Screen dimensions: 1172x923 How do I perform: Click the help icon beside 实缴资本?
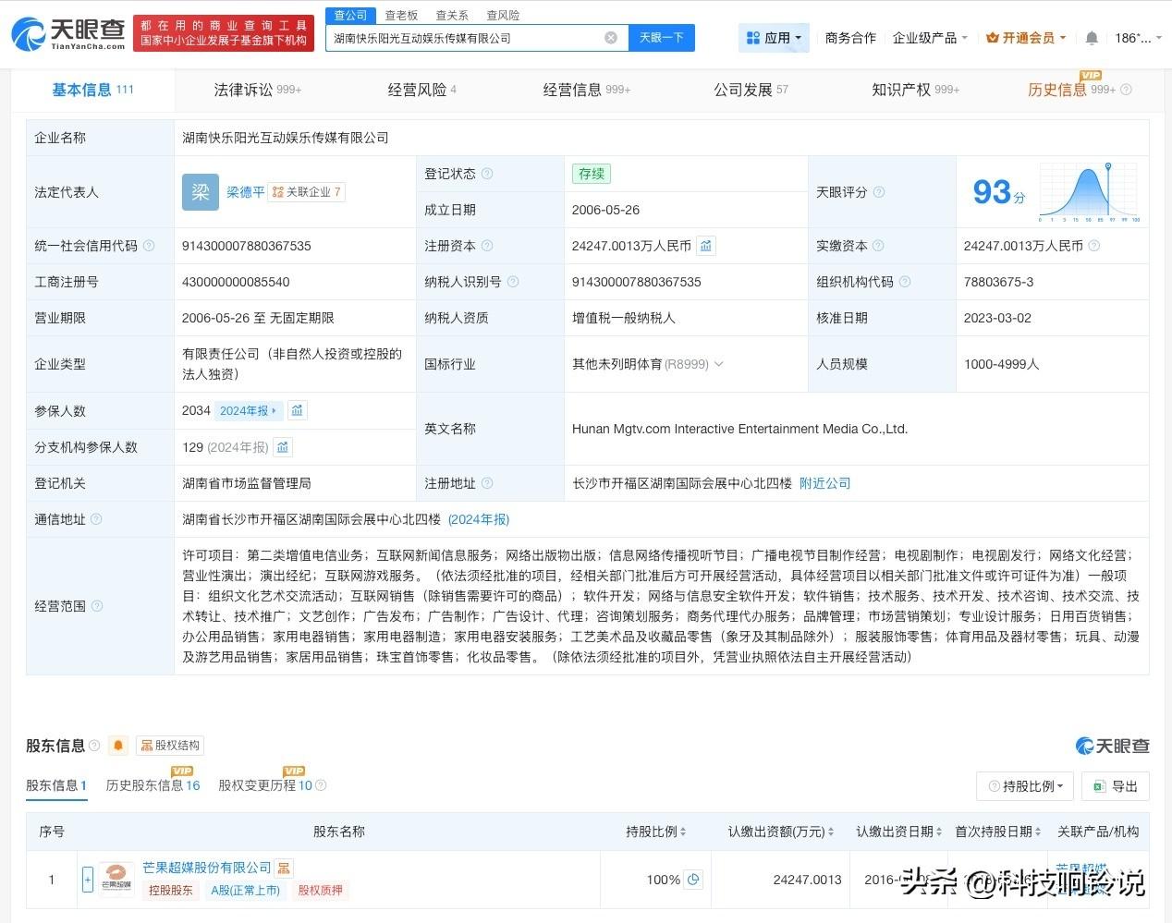point(878,246)
